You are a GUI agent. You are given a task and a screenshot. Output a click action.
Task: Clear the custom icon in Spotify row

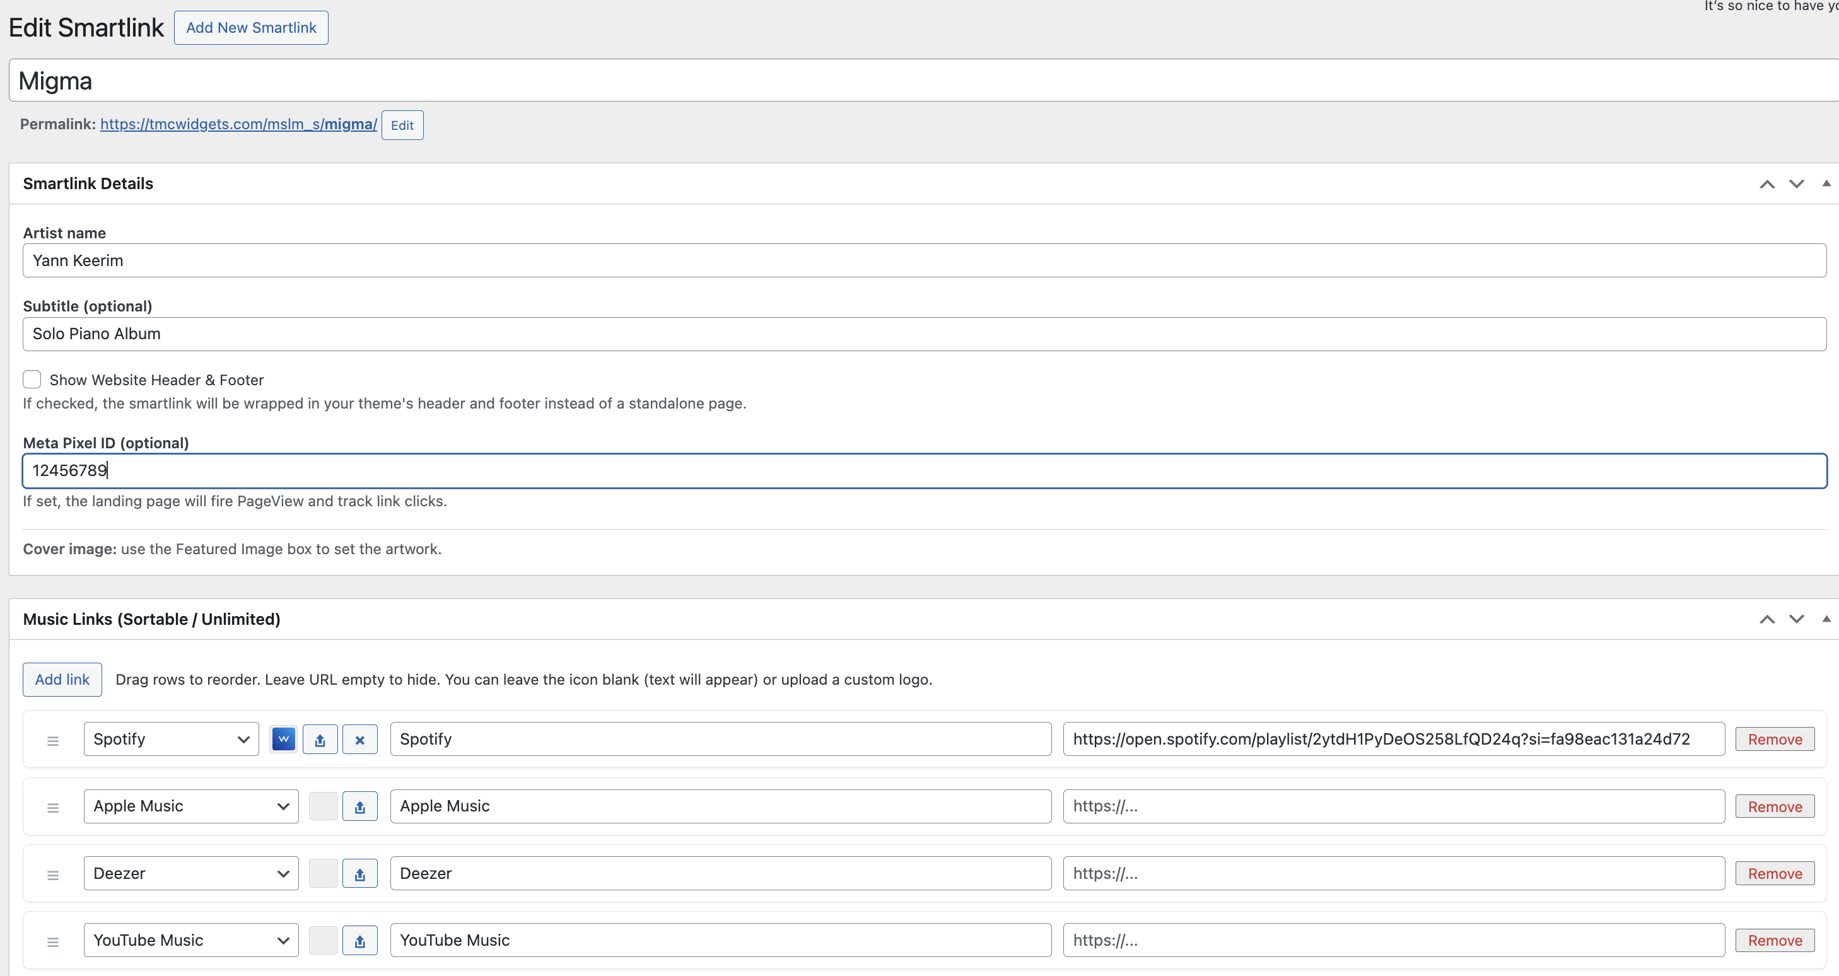point(360,740)
